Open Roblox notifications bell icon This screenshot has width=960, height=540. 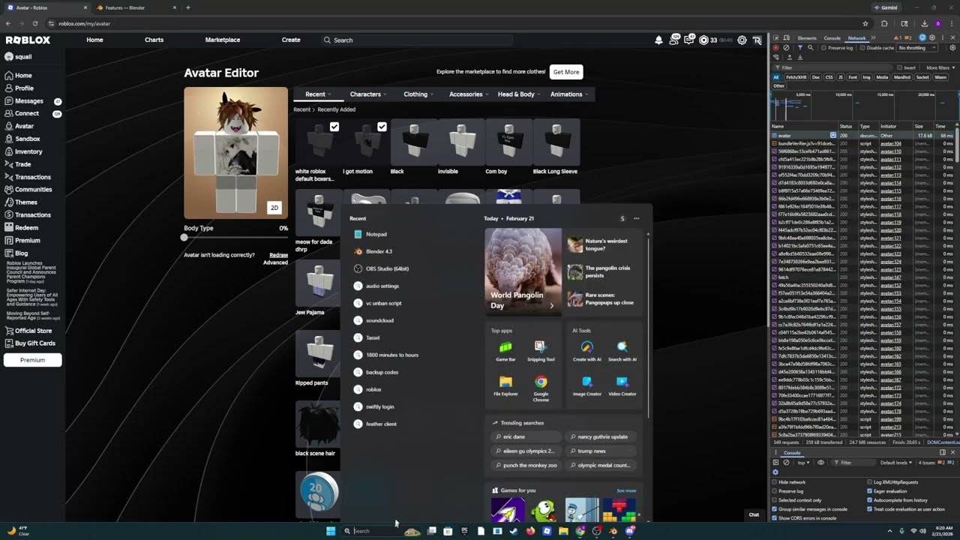pyautogui.click(x=658, y=40)
